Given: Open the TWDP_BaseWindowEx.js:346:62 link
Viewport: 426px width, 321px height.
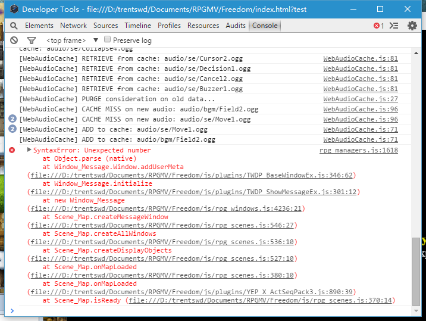Looking at the screenshot, I should [191, 175].
